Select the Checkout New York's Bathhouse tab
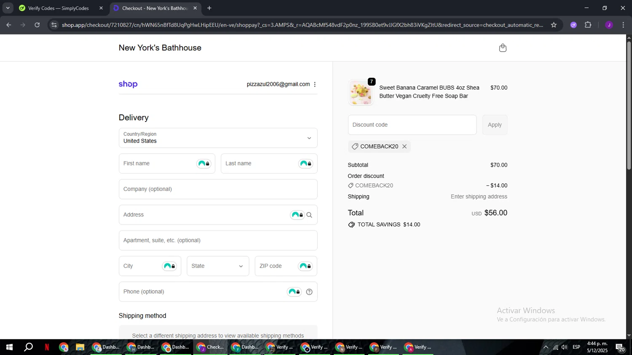 [x=155, y=8]
